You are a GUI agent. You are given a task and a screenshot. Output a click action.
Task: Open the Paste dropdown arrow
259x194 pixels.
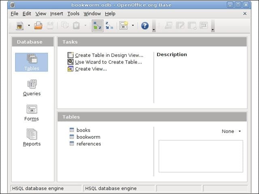(x=85, y=25)
